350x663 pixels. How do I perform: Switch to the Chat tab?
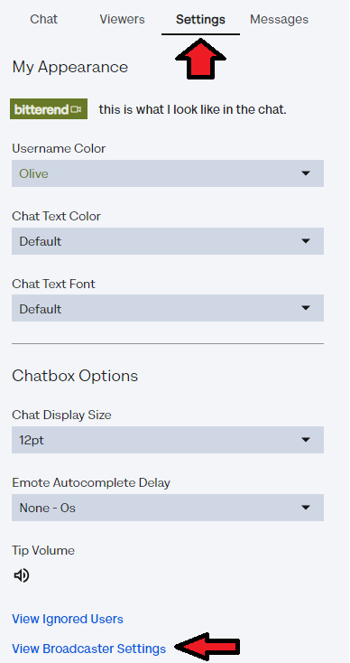tap(44, 20)
